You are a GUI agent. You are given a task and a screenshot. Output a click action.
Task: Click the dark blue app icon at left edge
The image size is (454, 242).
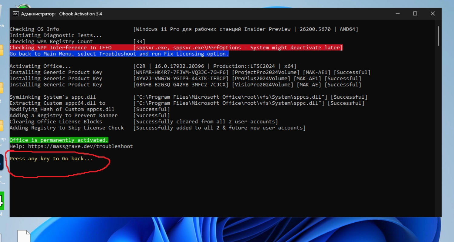pyautogui.click(x=2, y=162)
